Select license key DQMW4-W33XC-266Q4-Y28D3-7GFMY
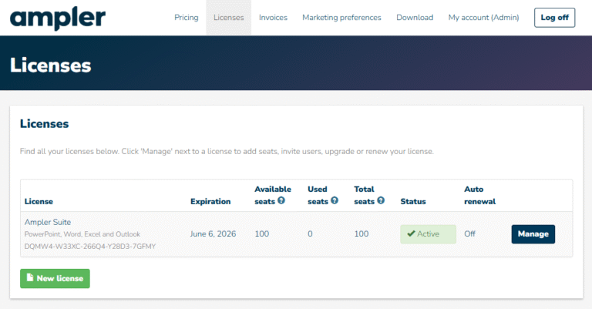592x309 pixels. pyautogui.click(x=90, y=247)
